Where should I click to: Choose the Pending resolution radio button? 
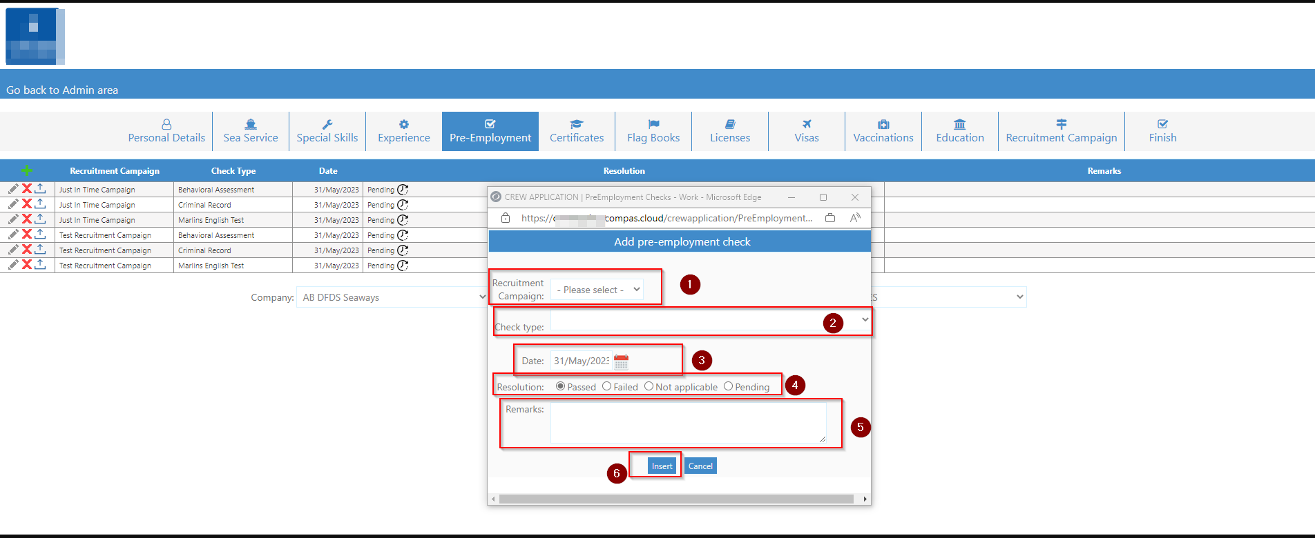(728, 386)
